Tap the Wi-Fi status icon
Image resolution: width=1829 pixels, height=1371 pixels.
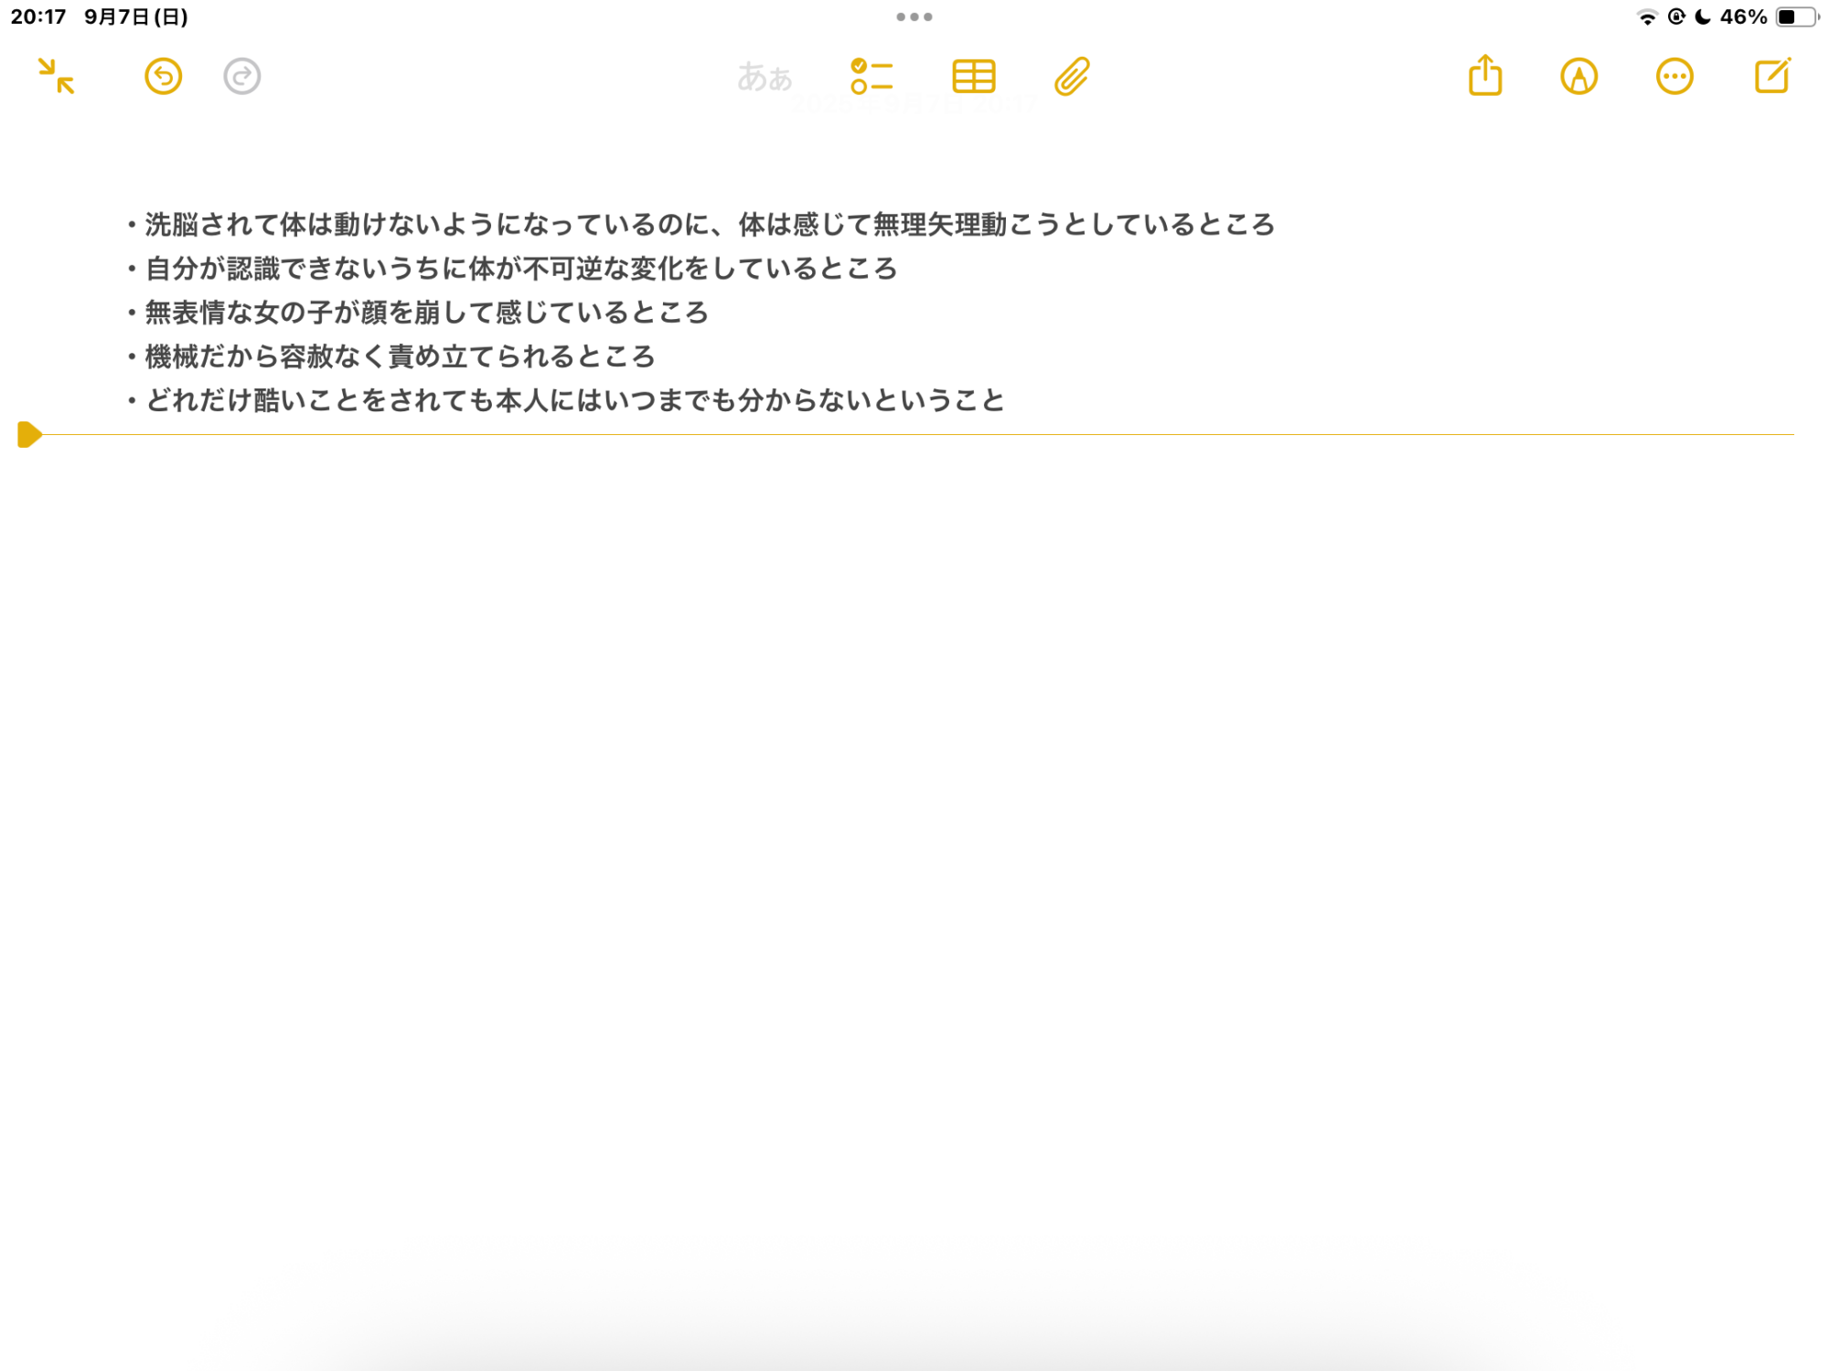pos(1646,17)
